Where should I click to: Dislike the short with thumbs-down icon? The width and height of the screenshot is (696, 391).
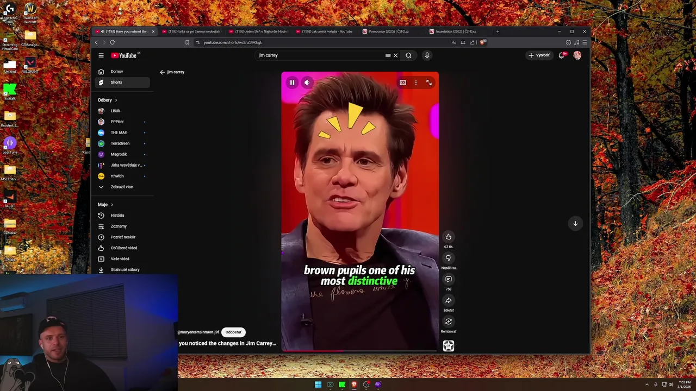449,258
